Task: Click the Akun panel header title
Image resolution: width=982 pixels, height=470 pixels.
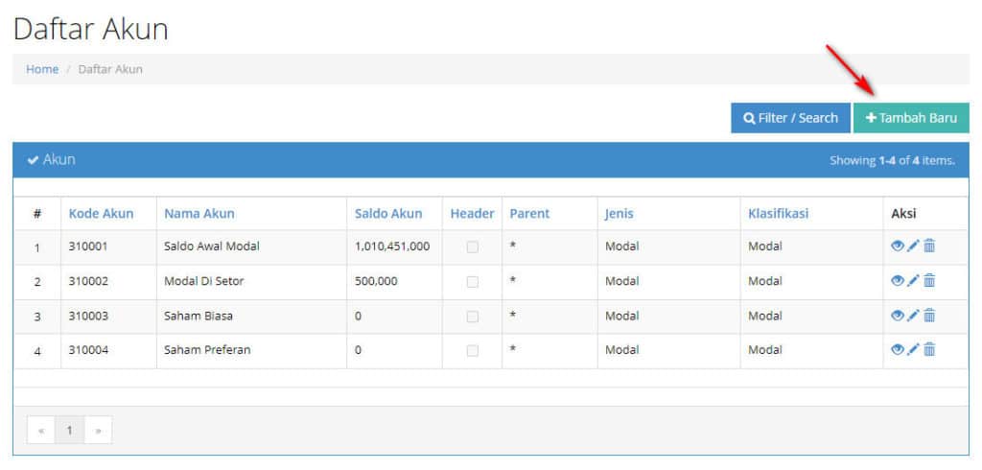Action: click(x=52, y=160)
